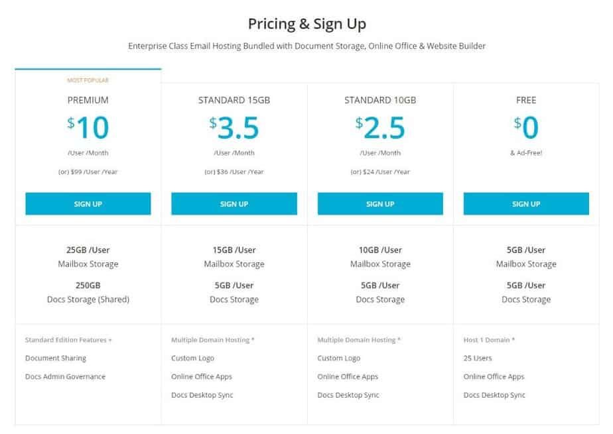Select the PREMIUM plan title
This screenshot has height=434, width=613.
point(88,100)
